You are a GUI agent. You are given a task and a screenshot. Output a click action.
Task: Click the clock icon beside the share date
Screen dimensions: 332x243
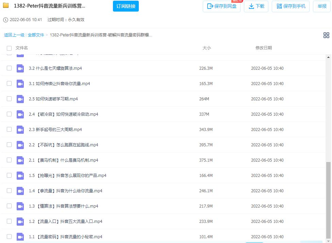click(x=5, y=20)
